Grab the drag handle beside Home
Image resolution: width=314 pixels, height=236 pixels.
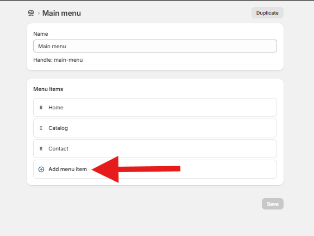(41, 108)
